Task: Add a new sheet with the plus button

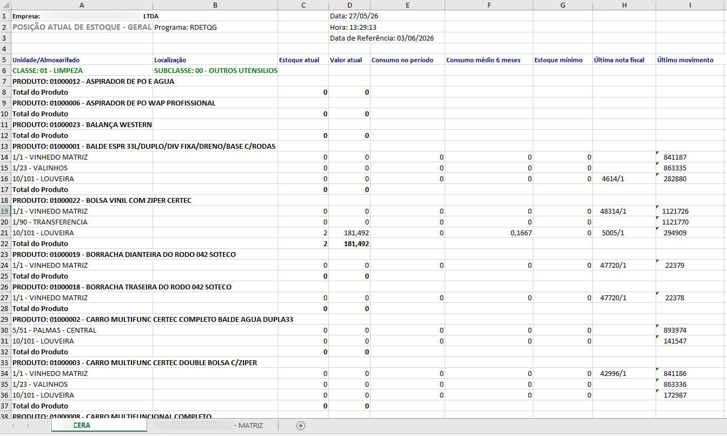Action: click(301, 426)
